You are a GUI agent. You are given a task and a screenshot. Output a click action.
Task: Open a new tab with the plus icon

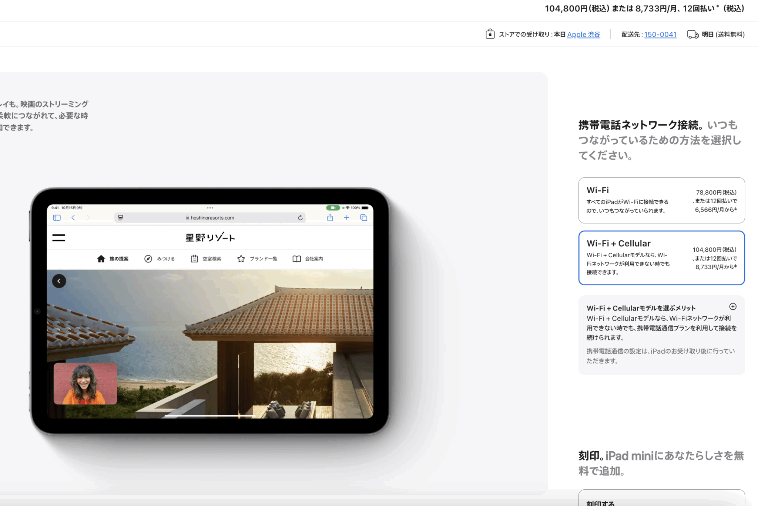pyautogui.click(x=346, y=218)
